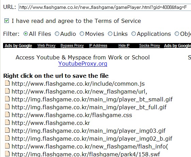Click the first Ads by Google label

click(18, 46)
